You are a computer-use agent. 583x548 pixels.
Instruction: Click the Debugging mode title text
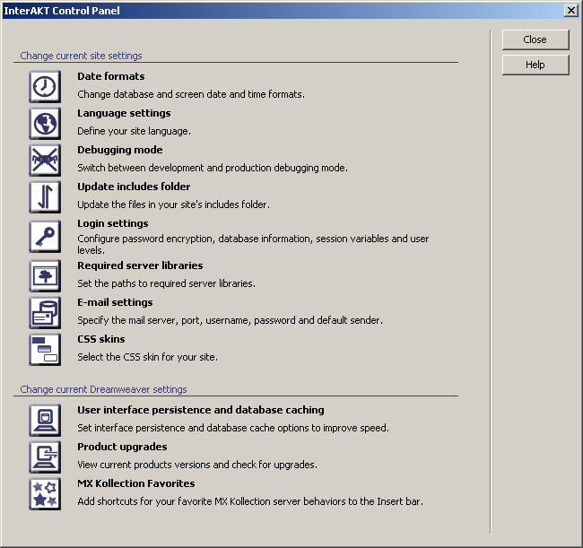coord(119,150)
